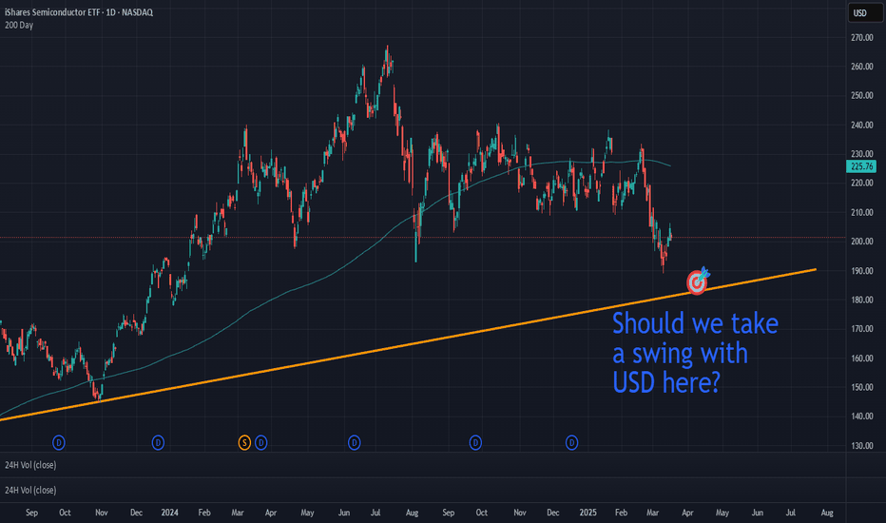
Task: Open dividend marker right beside the split icon
Action: pos(261,443)
